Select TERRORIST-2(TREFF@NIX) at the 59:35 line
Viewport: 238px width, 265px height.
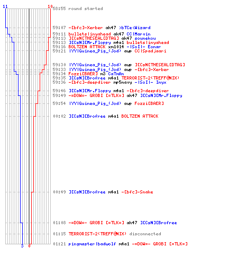[x=150, y=78]
